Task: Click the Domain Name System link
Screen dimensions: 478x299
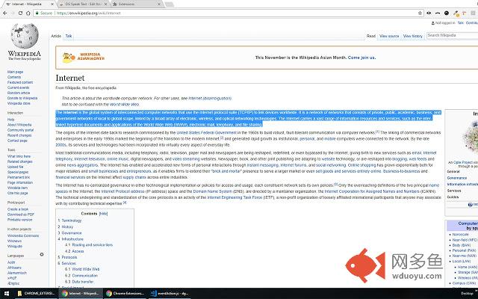Action: pos(212,191)
